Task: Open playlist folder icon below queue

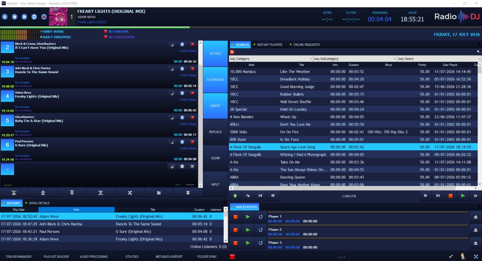Action: pyautogui.click(x=159, y=193)
